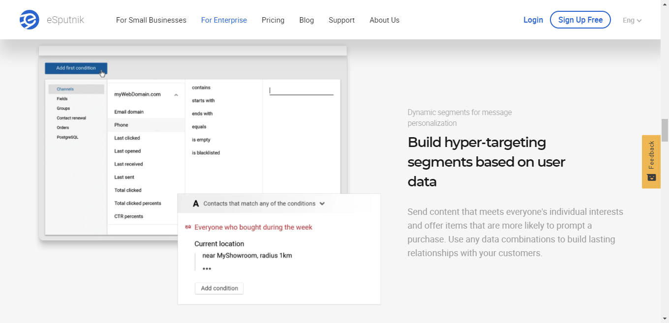The height and width of the screenshot is (323, 669).
Task: Go to the Pricing page
Action: (x=273, y=20)
